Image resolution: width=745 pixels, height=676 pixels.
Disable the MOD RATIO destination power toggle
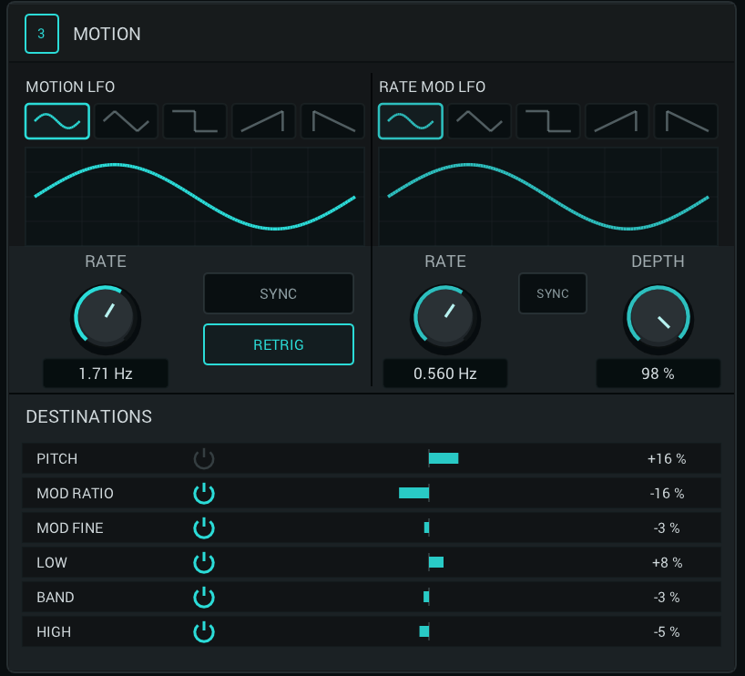pos(204,494)
